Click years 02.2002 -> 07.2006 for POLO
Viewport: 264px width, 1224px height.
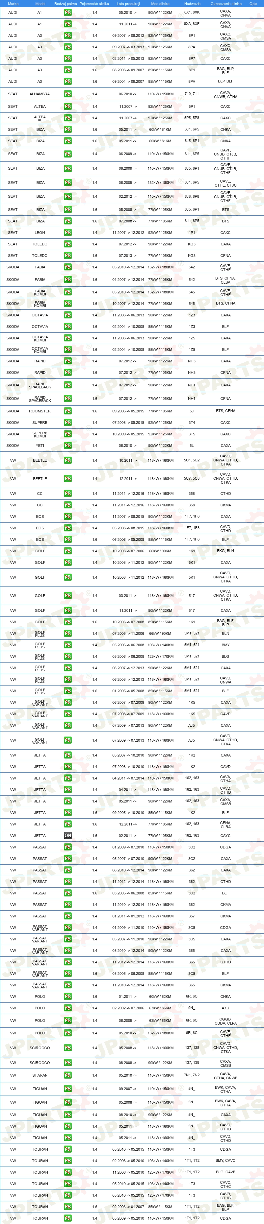point(128,1008)
